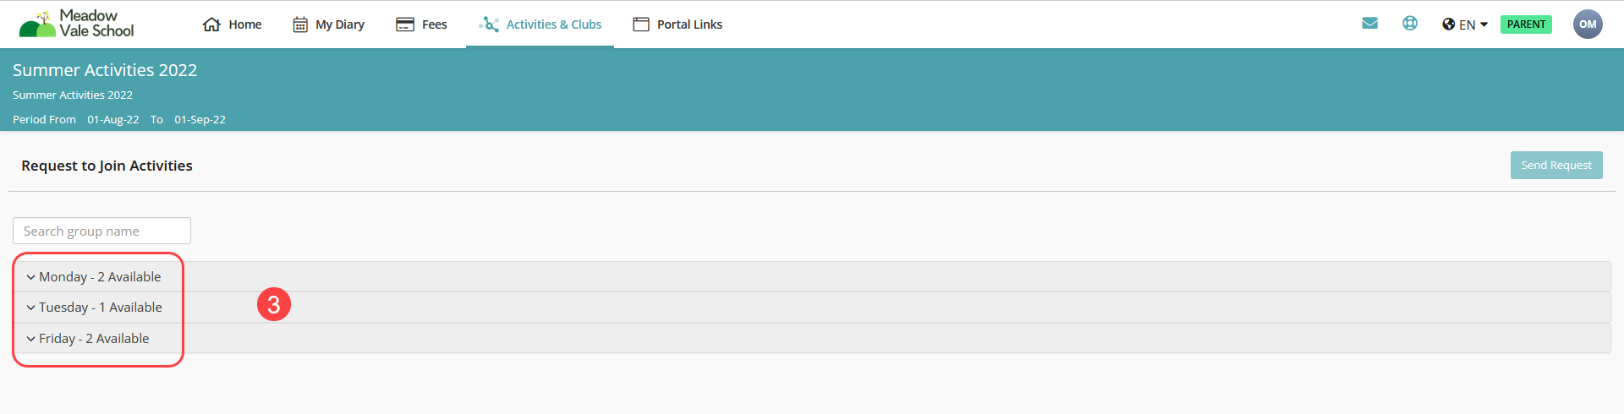
Task: Click the green PARENT badge
Action: click(1526, 25)
